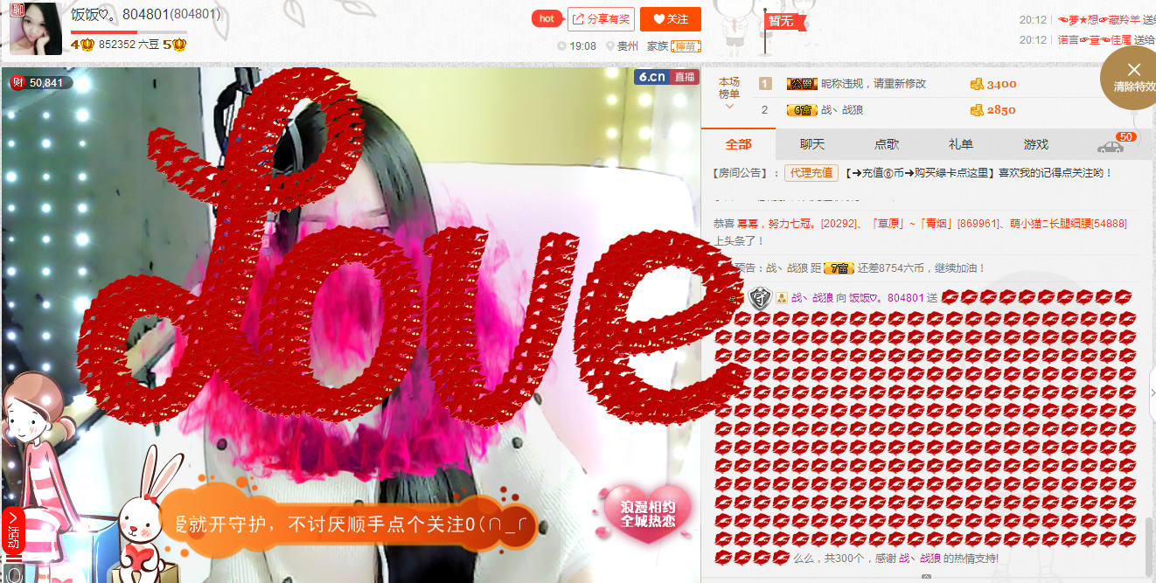Viewport: 1156px width, 583px height.
Task: Click 诺言 gift notice at 20:12
Action: pos(1095,39)
